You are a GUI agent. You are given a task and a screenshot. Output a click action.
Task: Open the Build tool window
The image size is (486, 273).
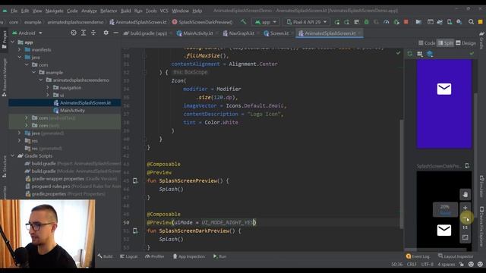pos(105,256)
